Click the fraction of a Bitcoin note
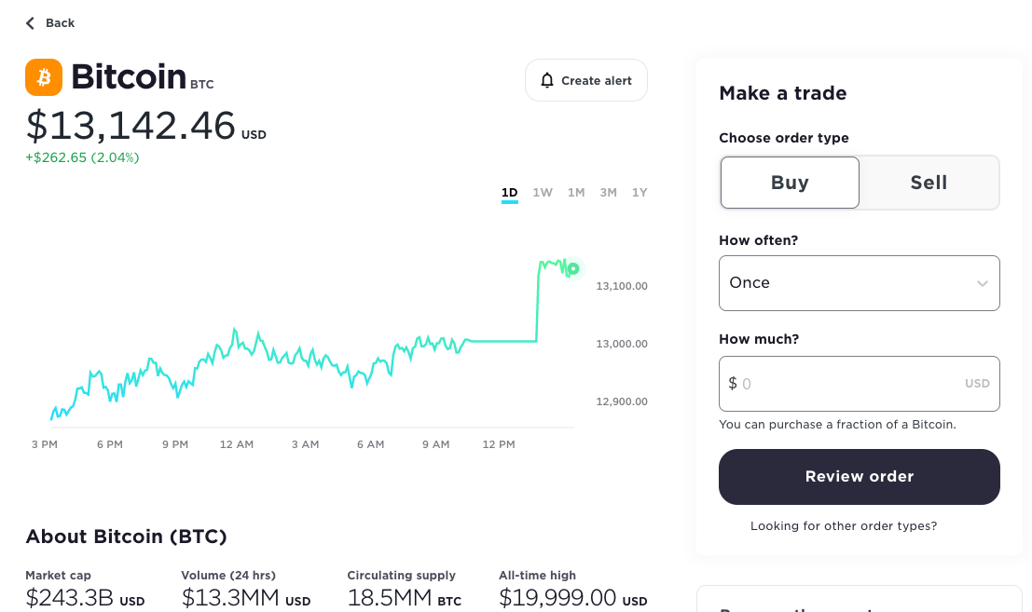1032x612 pixels. (x=837, y=425)
